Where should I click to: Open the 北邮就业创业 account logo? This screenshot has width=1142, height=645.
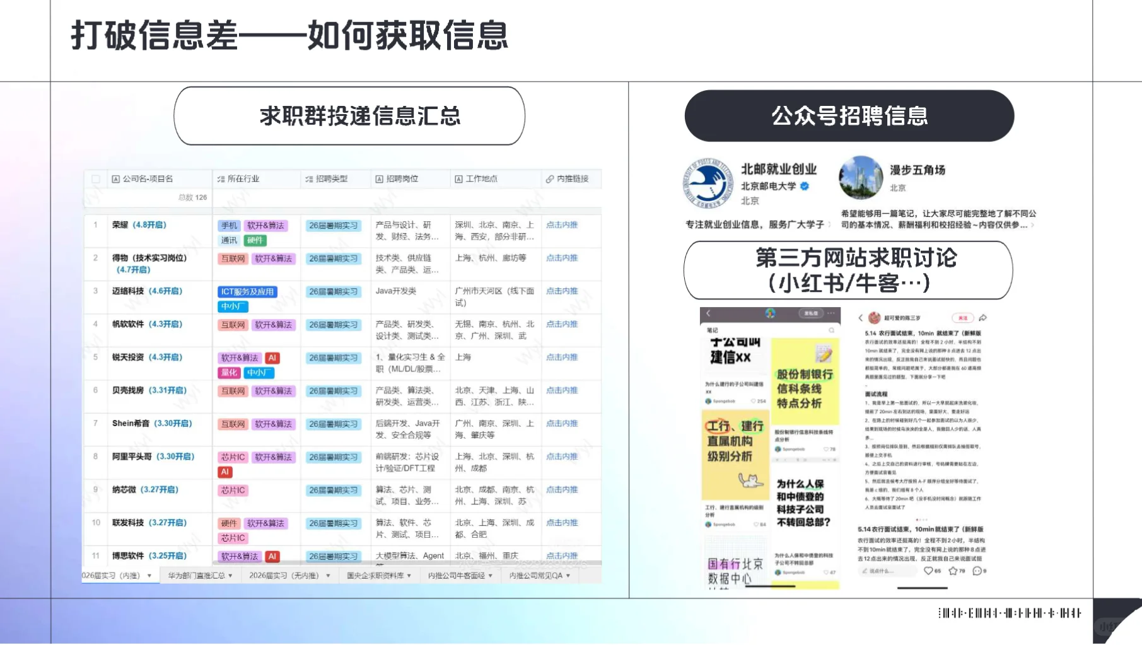709,183
